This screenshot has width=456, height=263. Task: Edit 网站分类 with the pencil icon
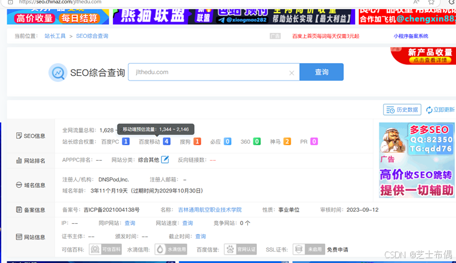point(165,159)
